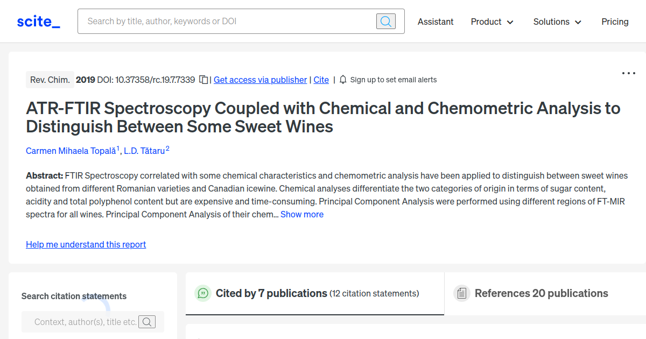
Task: Go to the Pricing page
Action: [x=615, y=22]
